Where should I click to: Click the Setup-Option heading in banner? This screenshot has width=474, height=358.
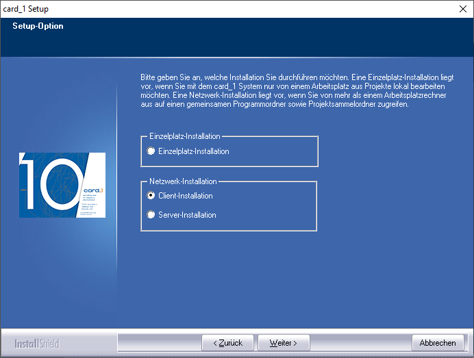coord(38,27)
